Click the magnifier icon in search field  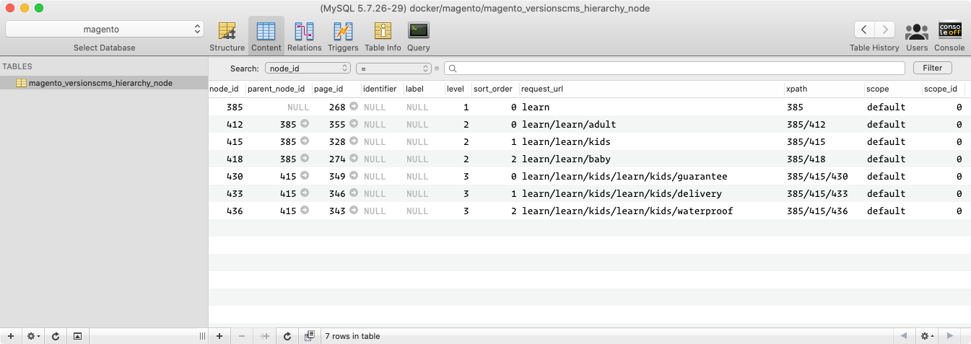coord(453,69)
